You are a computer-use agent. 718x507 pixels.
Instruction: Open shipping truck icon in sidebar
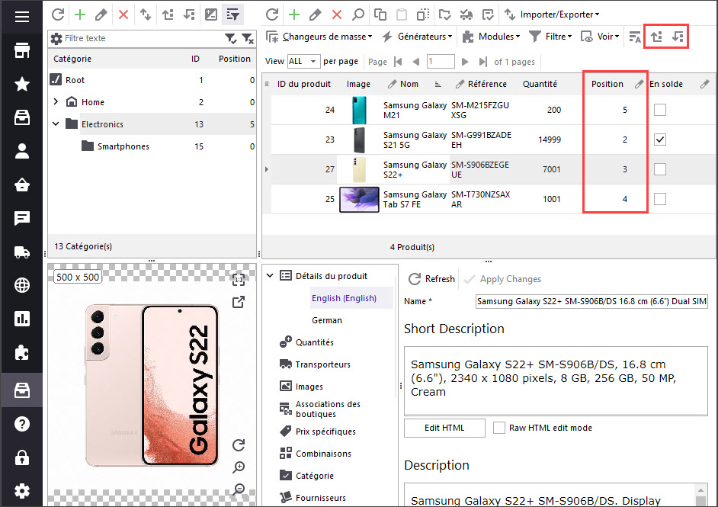pos(21,252)
